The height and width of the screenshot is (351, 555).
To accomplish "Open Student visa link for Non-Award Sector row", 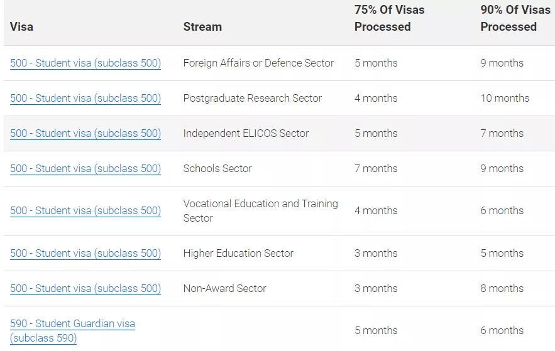I will point(85,288).
